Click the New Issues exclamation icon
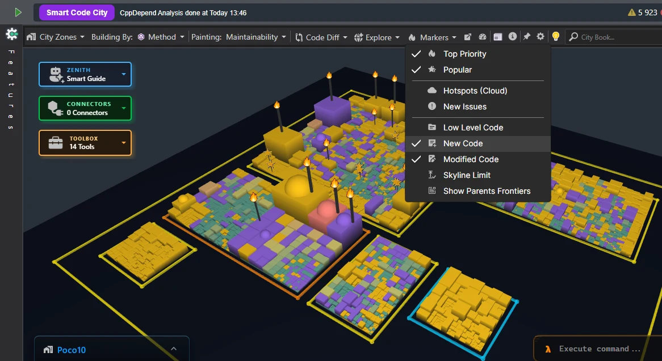 (432, 107)
